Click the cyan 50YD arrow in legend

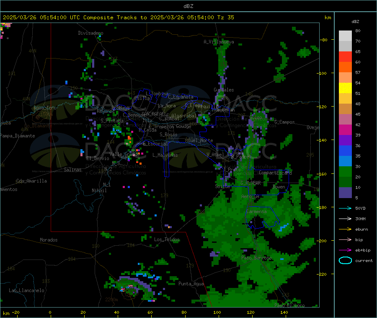click(345, 208)
